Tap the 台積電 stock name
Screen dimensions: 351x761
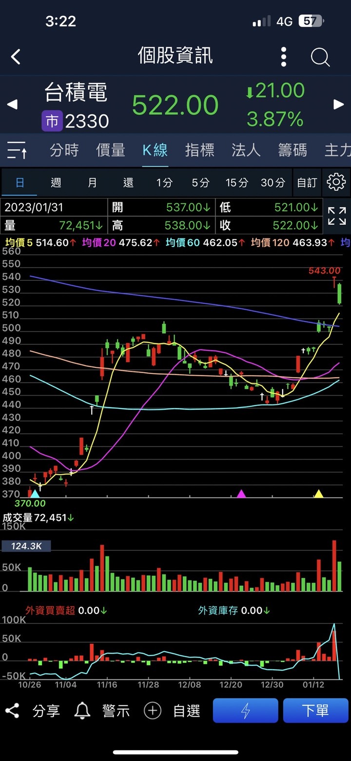point(76,92)
